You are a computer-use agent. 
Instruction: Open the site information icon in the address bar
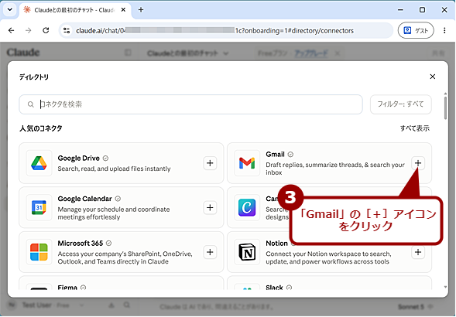(x=67, y=30)
